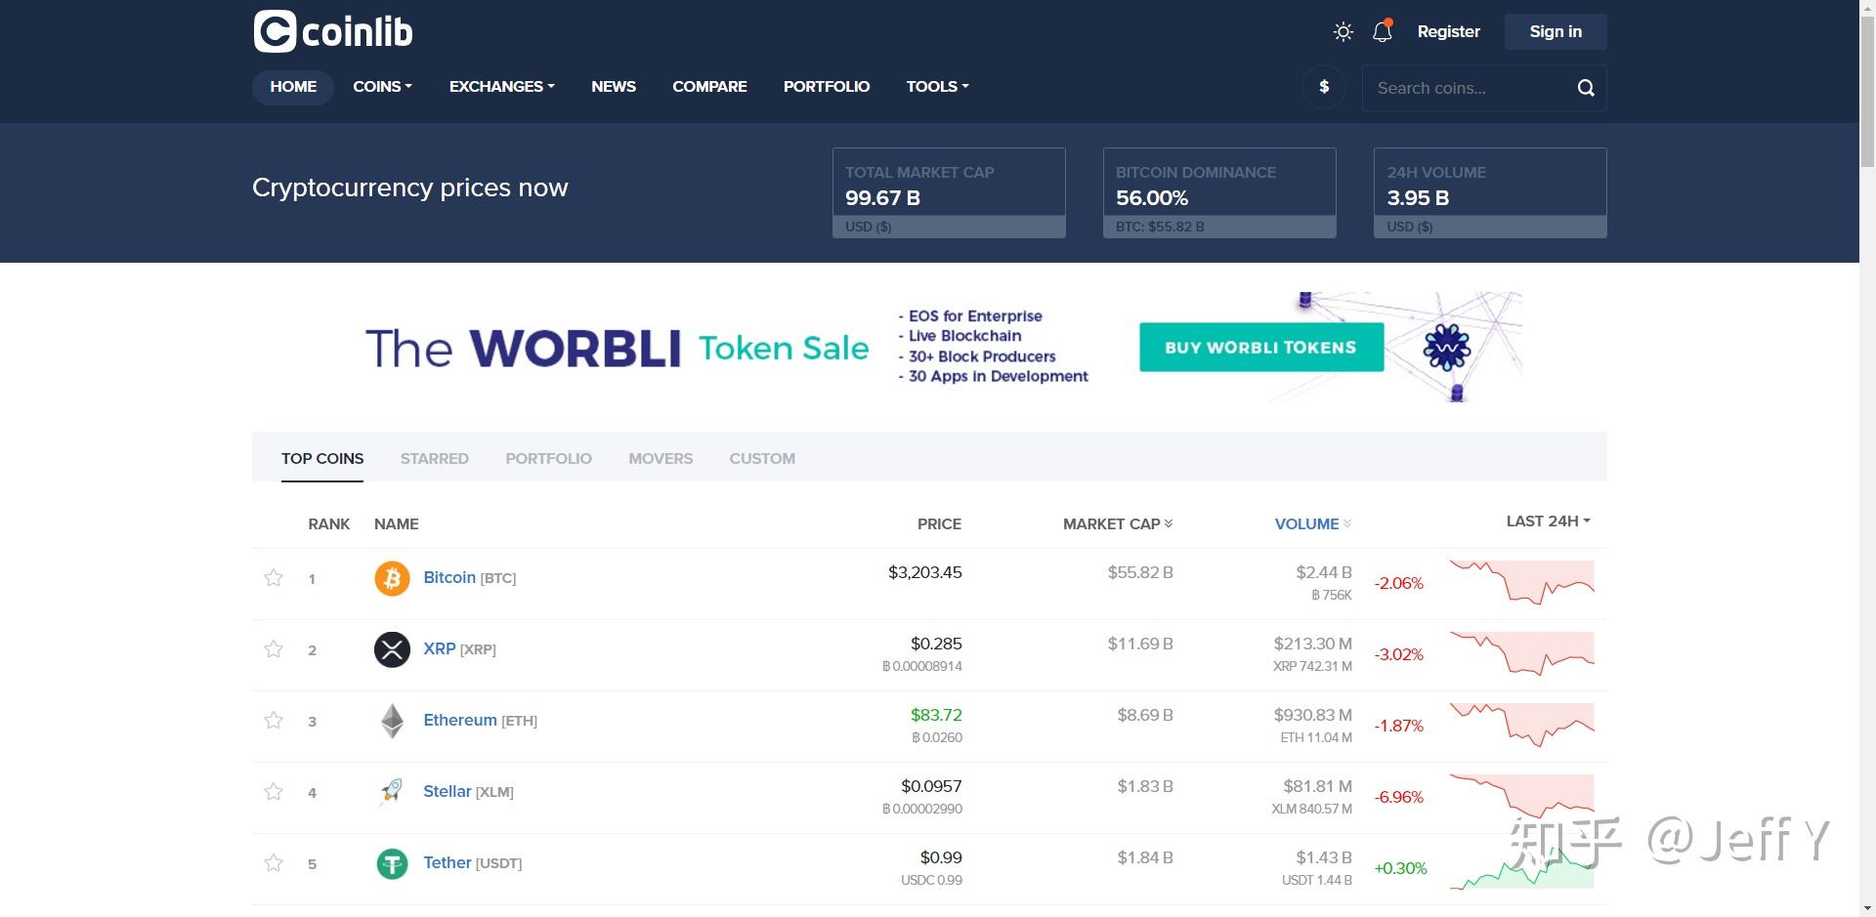1876x917 pixels.
Task: Click the Ethereum coin icon
Action: (x=392, y=721)
